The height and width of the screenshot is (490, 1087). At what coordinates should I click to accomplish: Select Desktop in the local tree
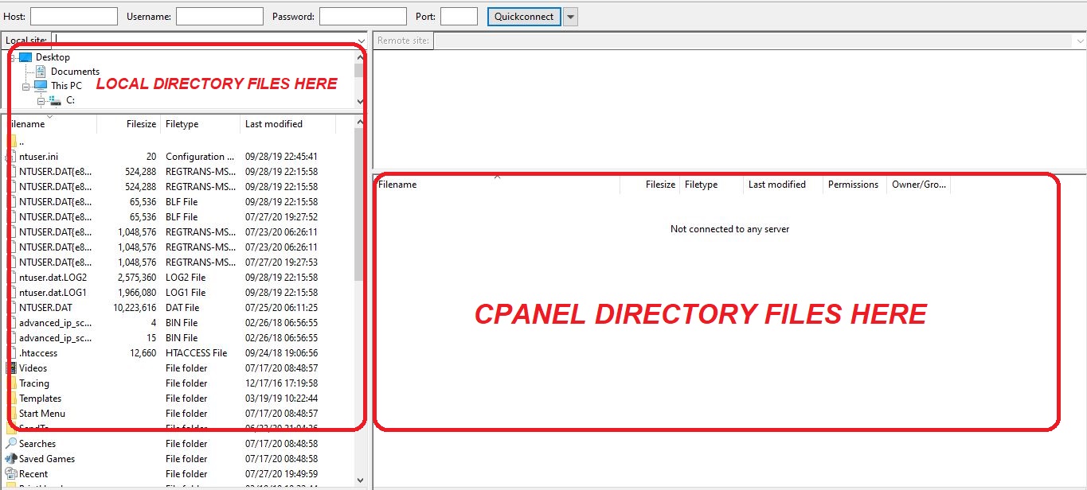pyautogui.click(x=53, y=57)
